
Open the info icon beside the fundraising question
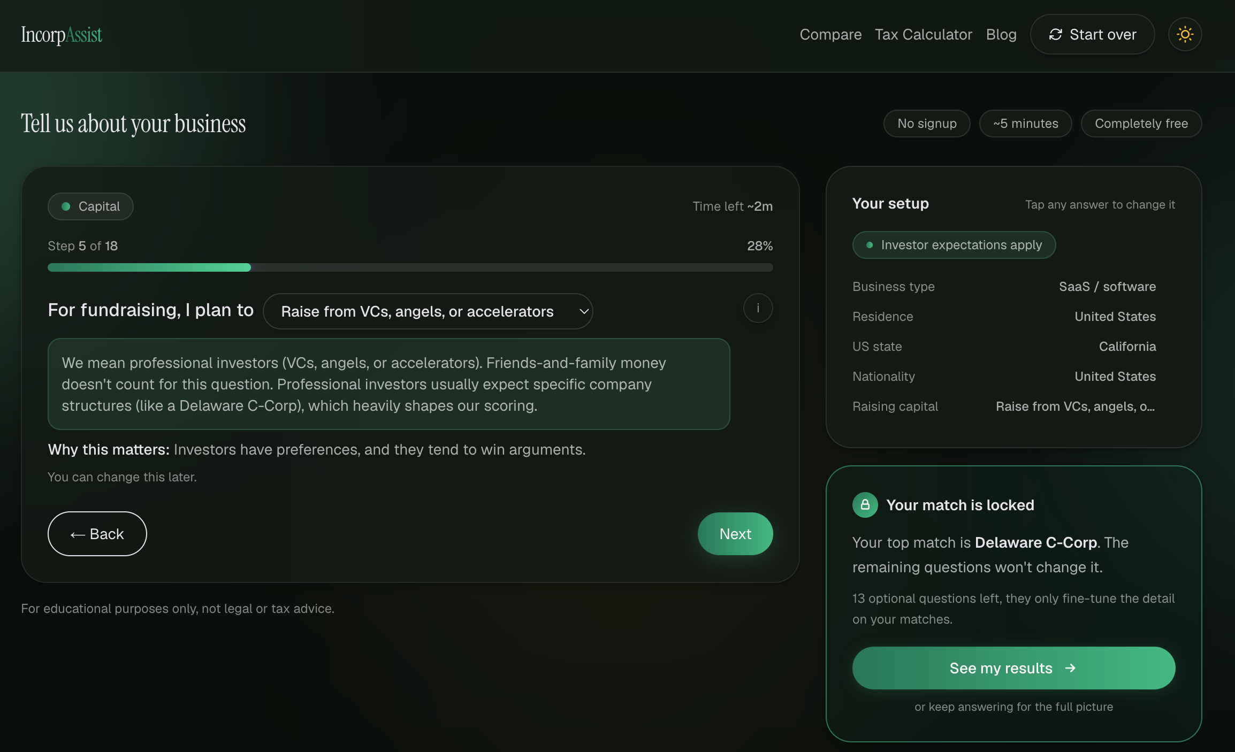click(758, 308)
